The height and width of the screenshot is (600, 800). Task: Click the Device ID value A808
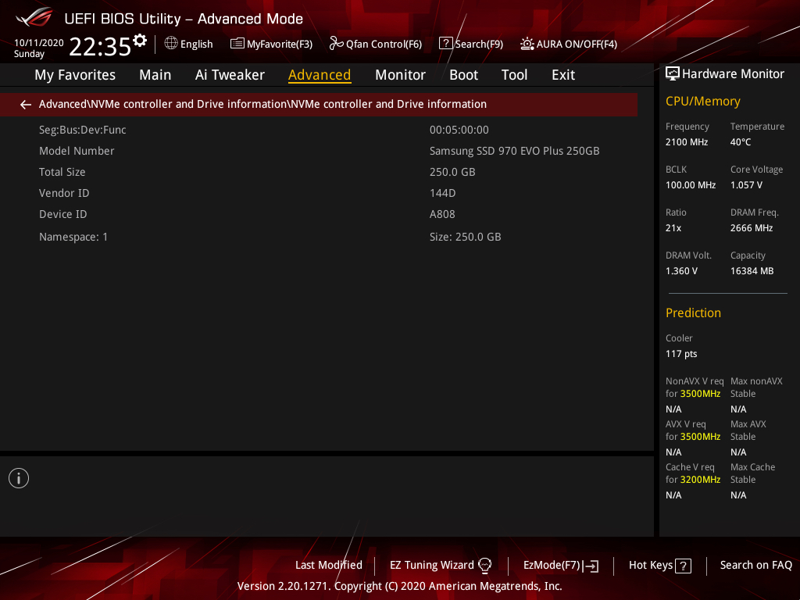tap(442, 214)
